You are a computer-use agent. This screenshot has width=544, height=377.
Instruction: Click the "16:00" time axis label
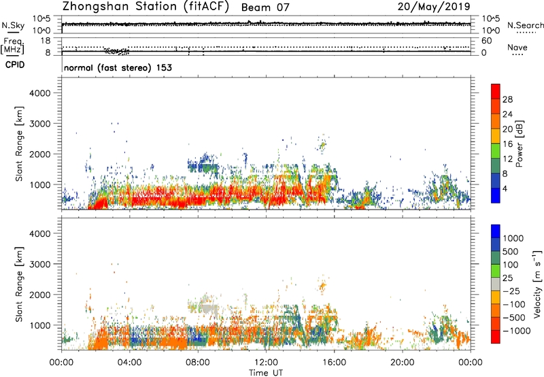coord(334,363)
